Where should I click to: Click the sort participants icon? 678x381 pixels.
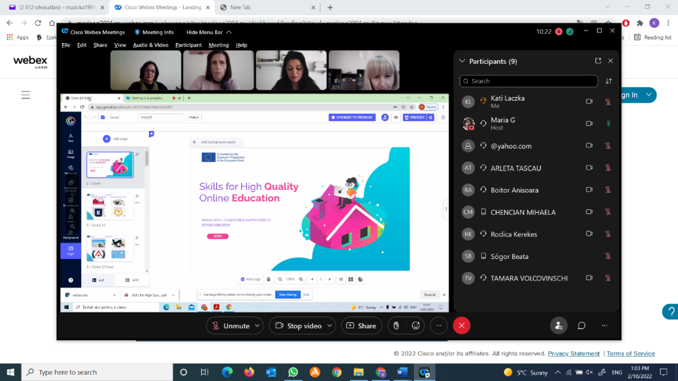point(609,81)
